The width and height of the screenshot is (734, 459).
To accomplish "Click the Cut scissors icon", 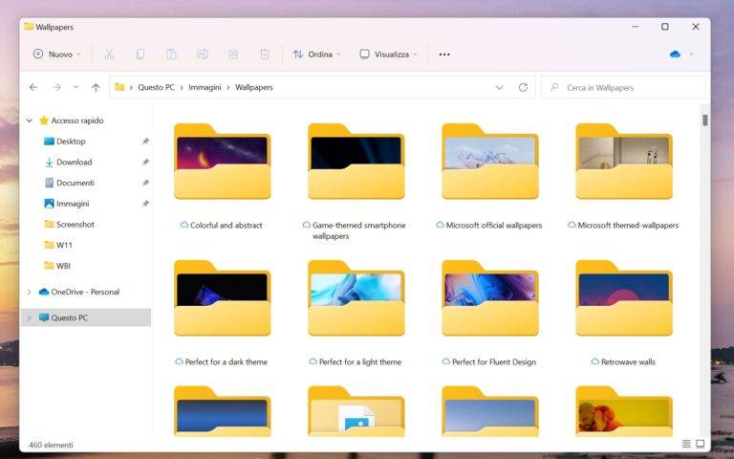I will click(x=109, y=55).
